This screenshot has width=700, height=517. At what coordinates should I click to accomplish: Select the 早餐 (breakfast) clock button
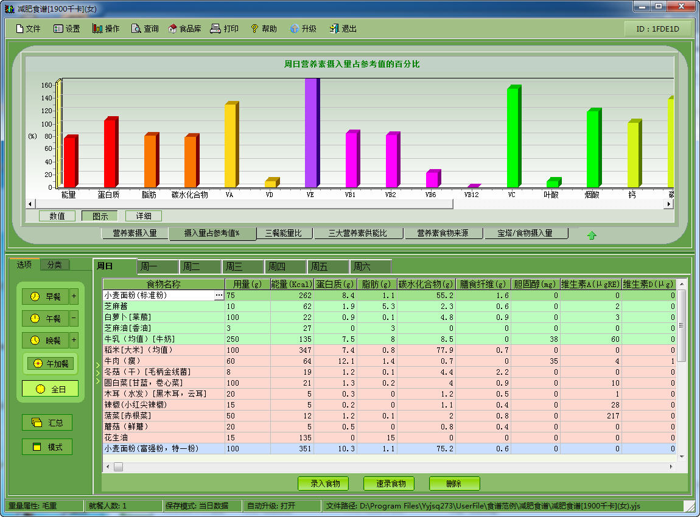[x=46, y=297]
